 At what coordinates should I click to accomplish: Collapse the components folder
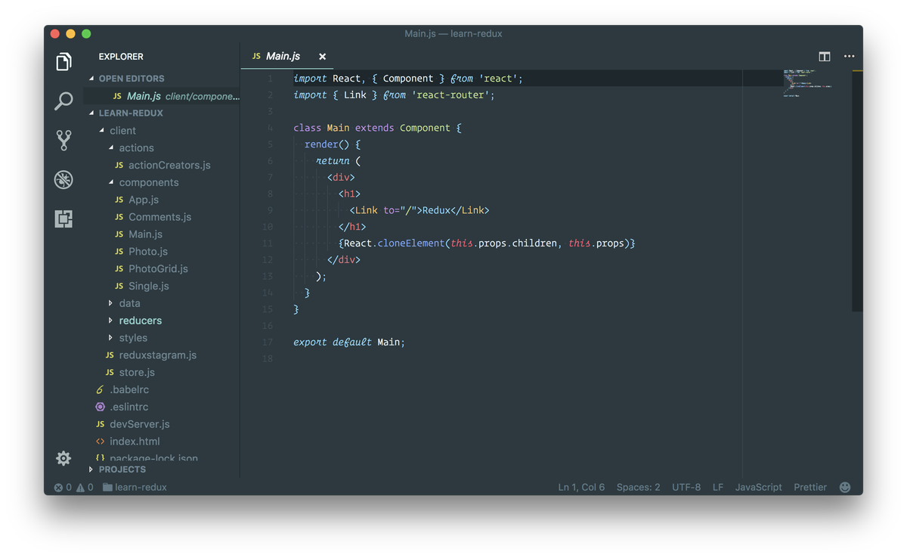tap(111, 182)
